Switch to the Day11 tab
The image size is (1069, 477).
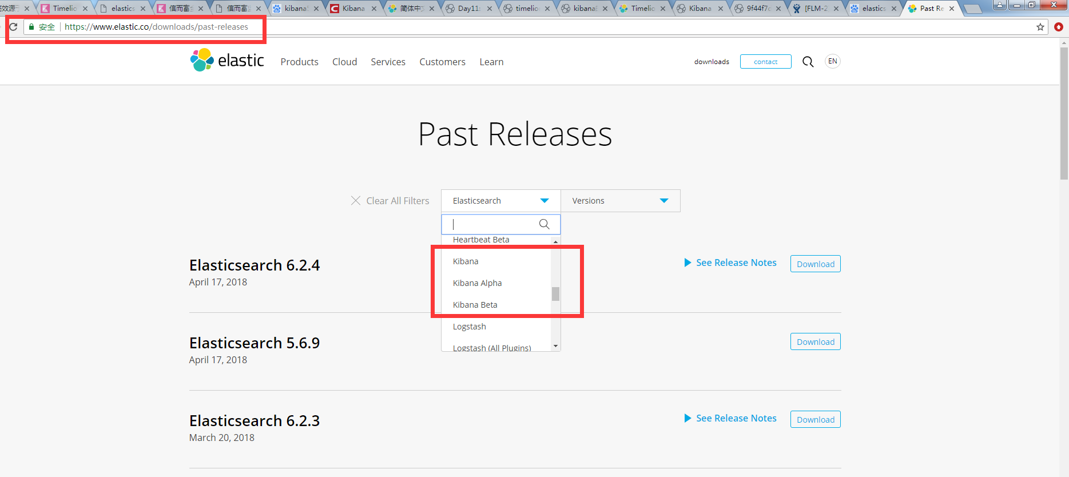(469, 9)
